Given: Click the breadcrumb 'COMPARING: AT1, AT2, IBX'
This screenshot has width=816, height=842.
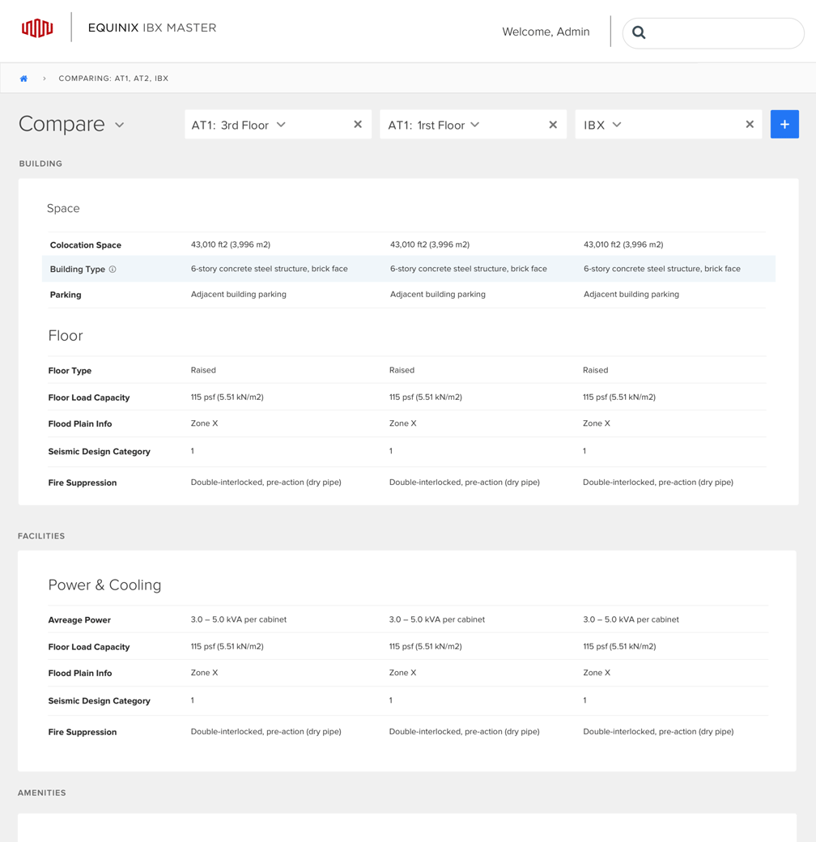Looking at the screenshot, I should [113, 79].
